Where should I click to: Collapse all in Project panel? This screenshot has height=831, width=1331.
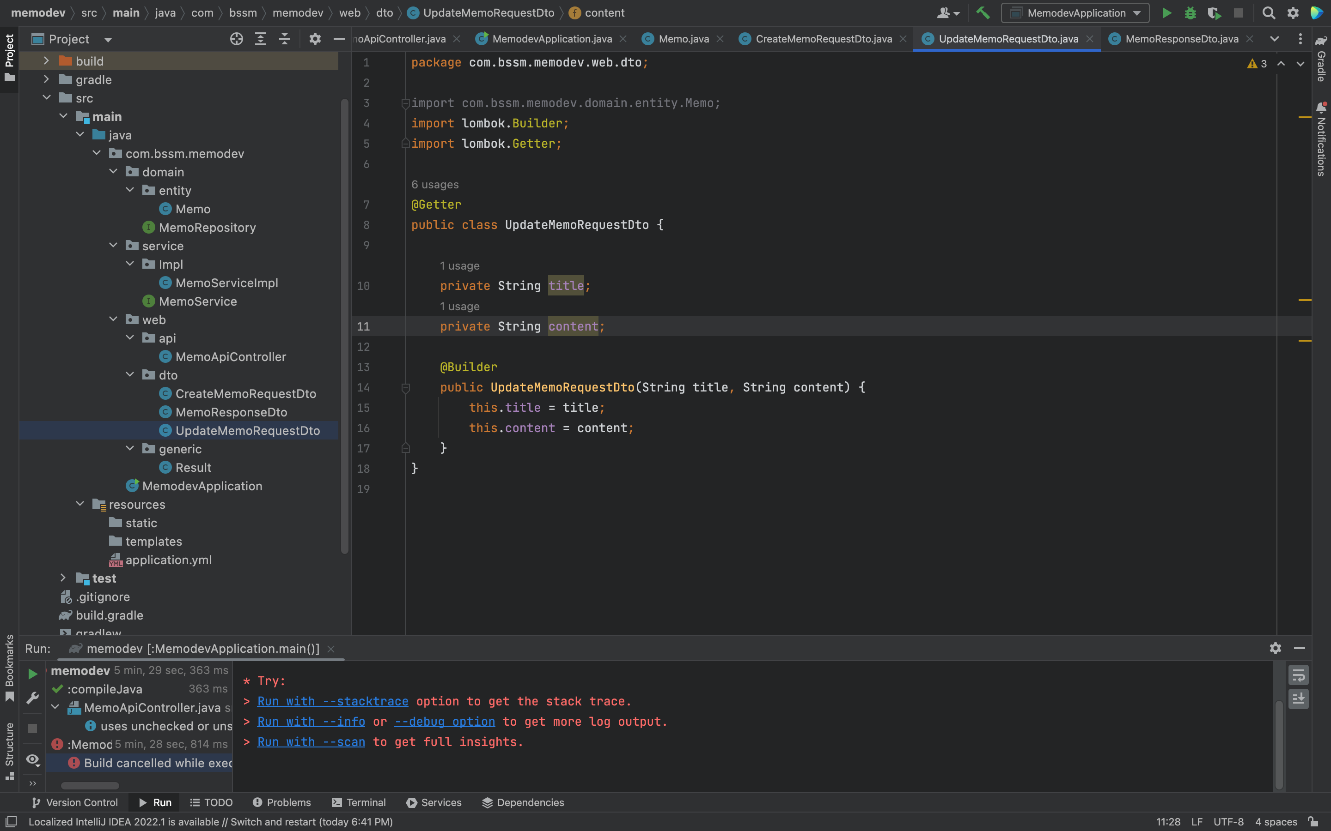pos(284,39)
